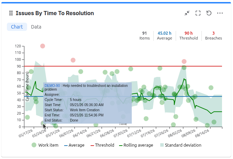Switch to the Data tab
This screenshot has height=159, width=233.
(x=36, y=27)
